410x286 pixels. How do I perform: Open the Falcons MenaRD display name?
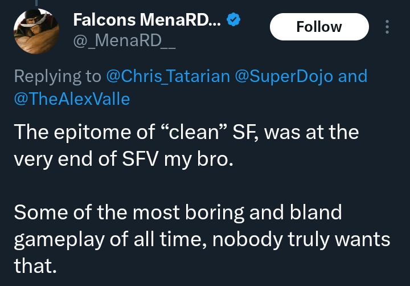(147, 20)
